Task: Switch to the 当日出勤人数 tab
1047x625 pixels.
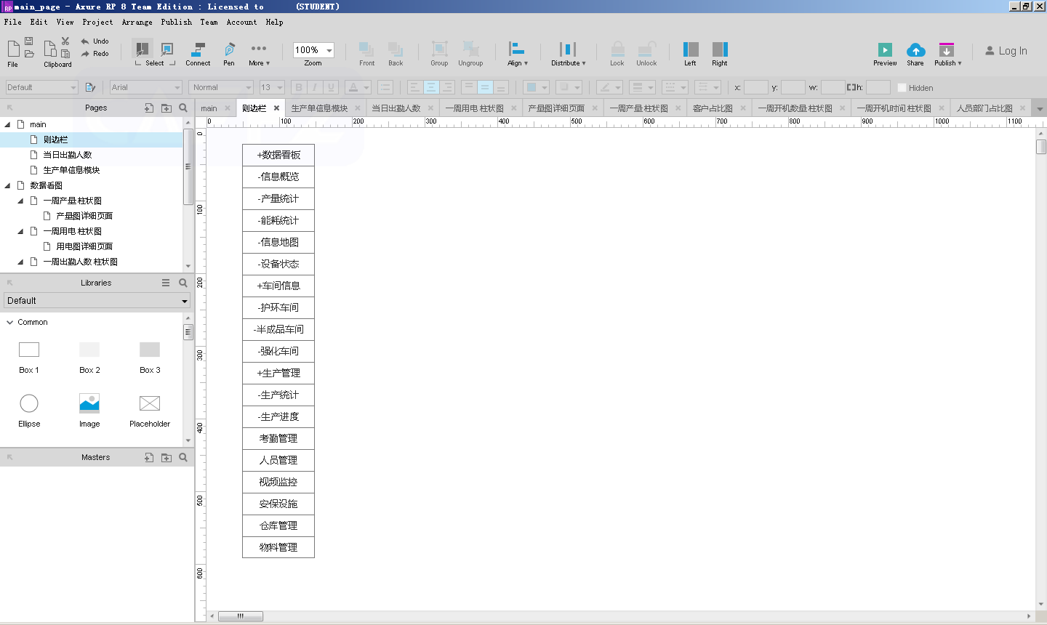Action: (x=396, y=108)
